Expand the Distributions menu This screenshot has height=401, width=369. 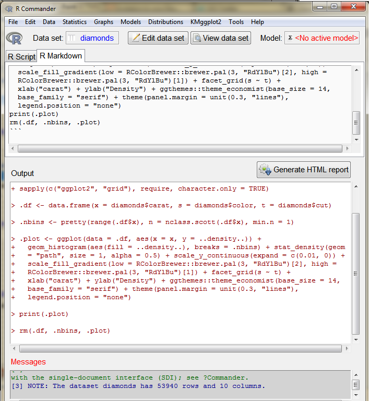(165, 22)
